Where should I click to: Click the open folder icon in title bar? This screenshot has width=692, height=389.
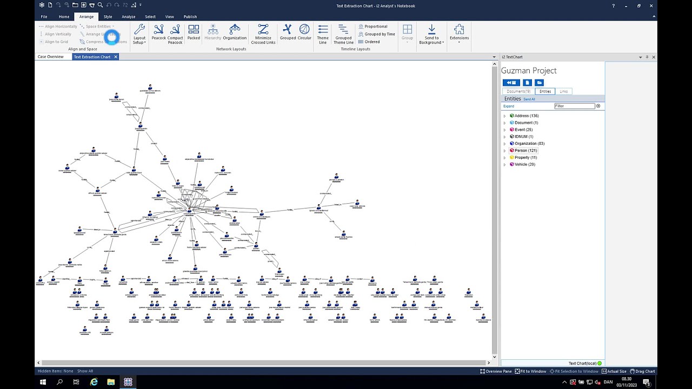tap(75, 5)
